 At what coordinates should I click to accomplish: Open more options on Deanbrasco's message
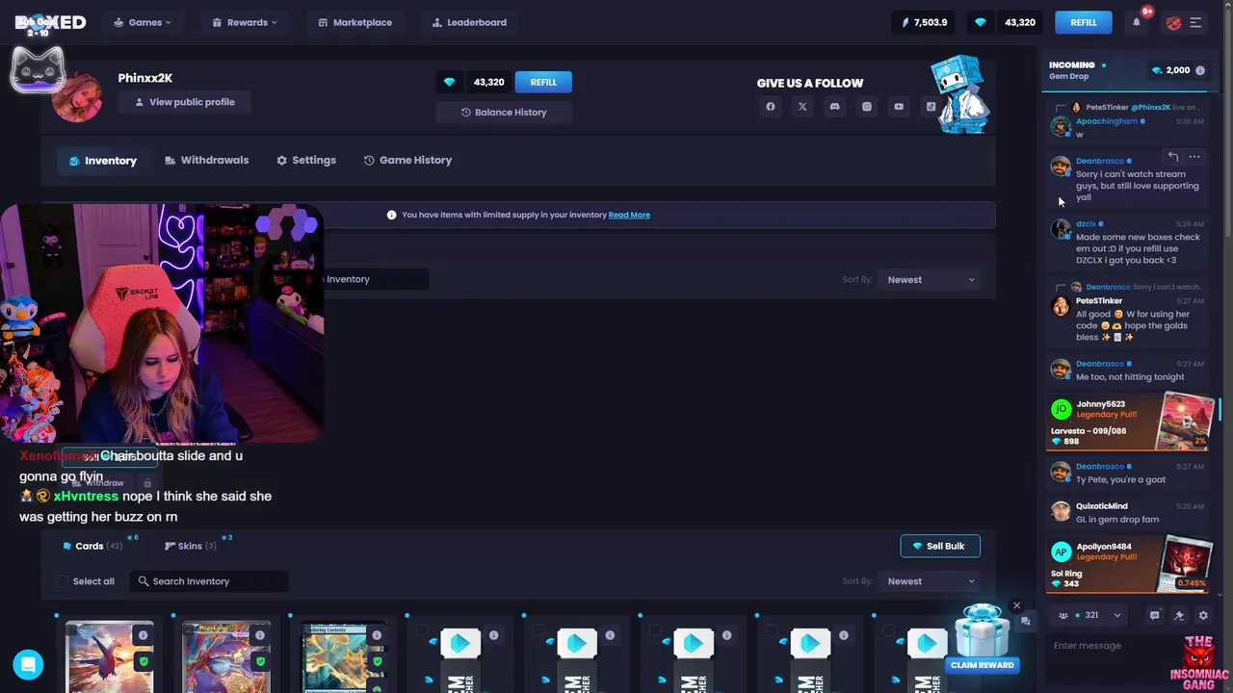tap(1194, 157)
